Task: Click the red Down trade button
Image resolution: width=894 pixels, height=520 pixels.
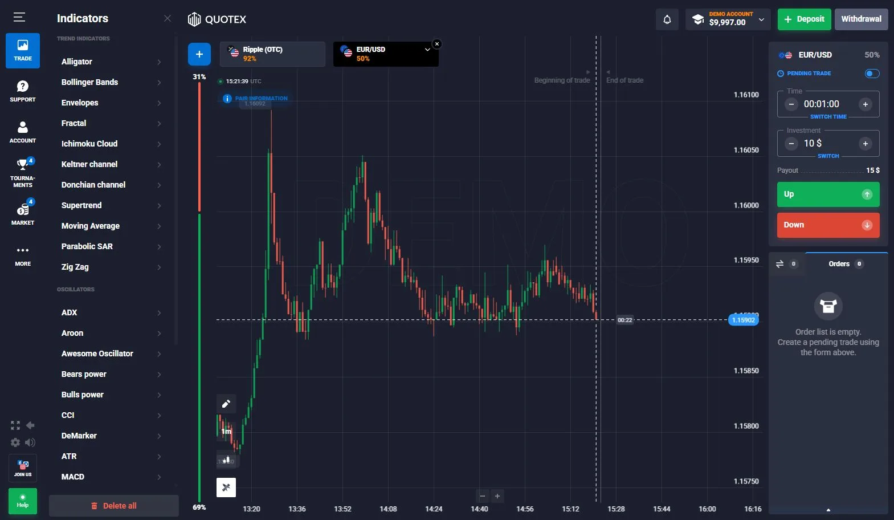Action: point(828,225)
